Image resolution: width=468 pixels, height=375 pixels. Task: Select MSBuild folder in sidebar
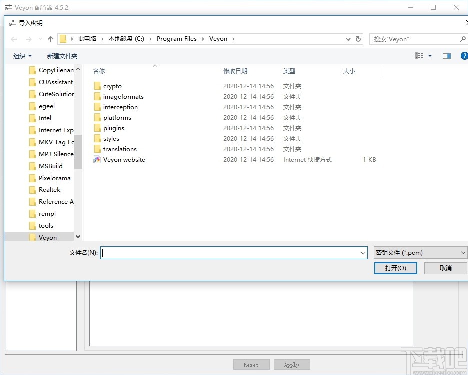coord(46,166)
